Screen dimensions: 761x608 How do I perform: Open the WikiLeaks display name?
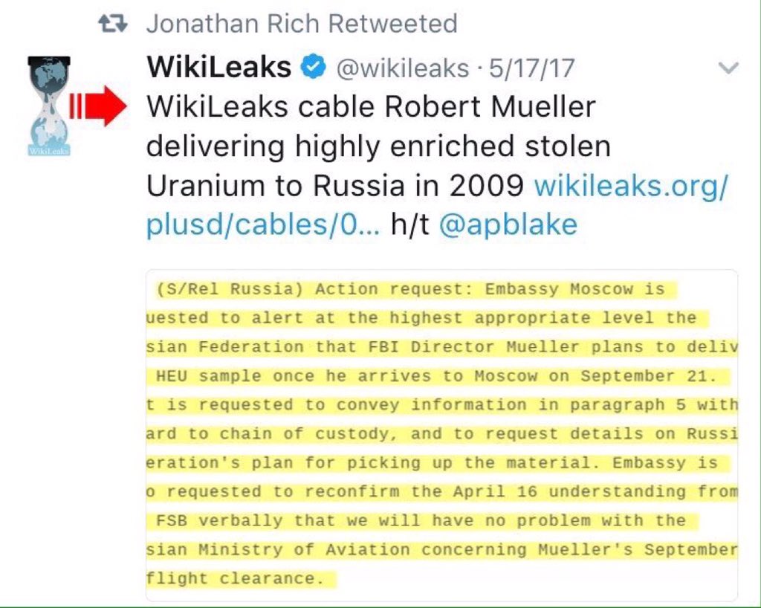point(219,68)
